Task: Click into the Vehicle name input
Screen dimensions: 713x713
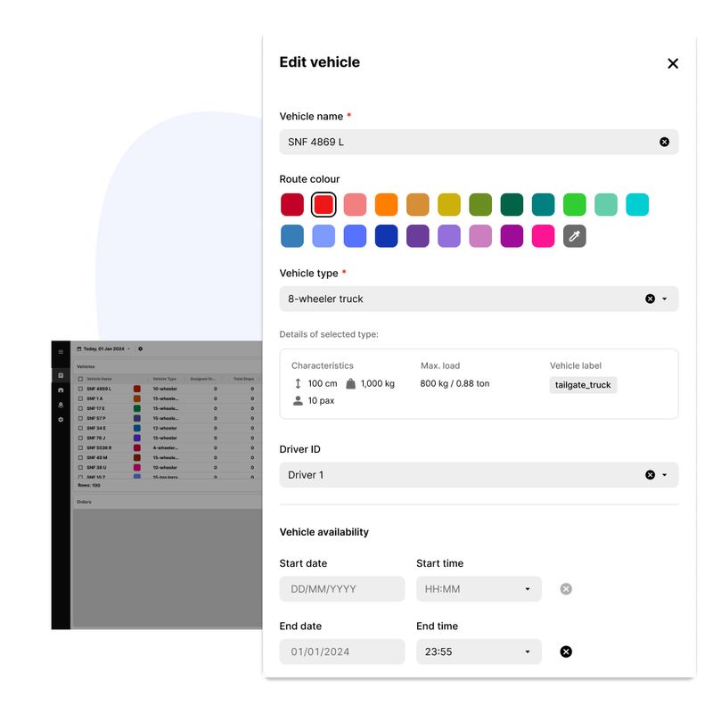Action: pos(479,142)
